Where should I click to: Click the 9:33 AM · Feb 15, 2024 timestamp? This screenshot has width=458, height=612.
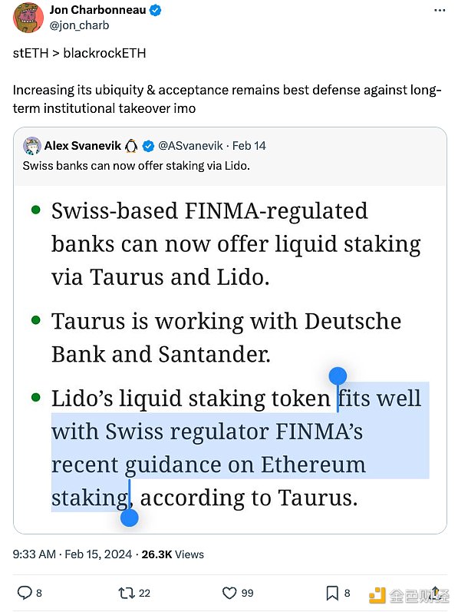pyautogui.click(x=73, y=554)
